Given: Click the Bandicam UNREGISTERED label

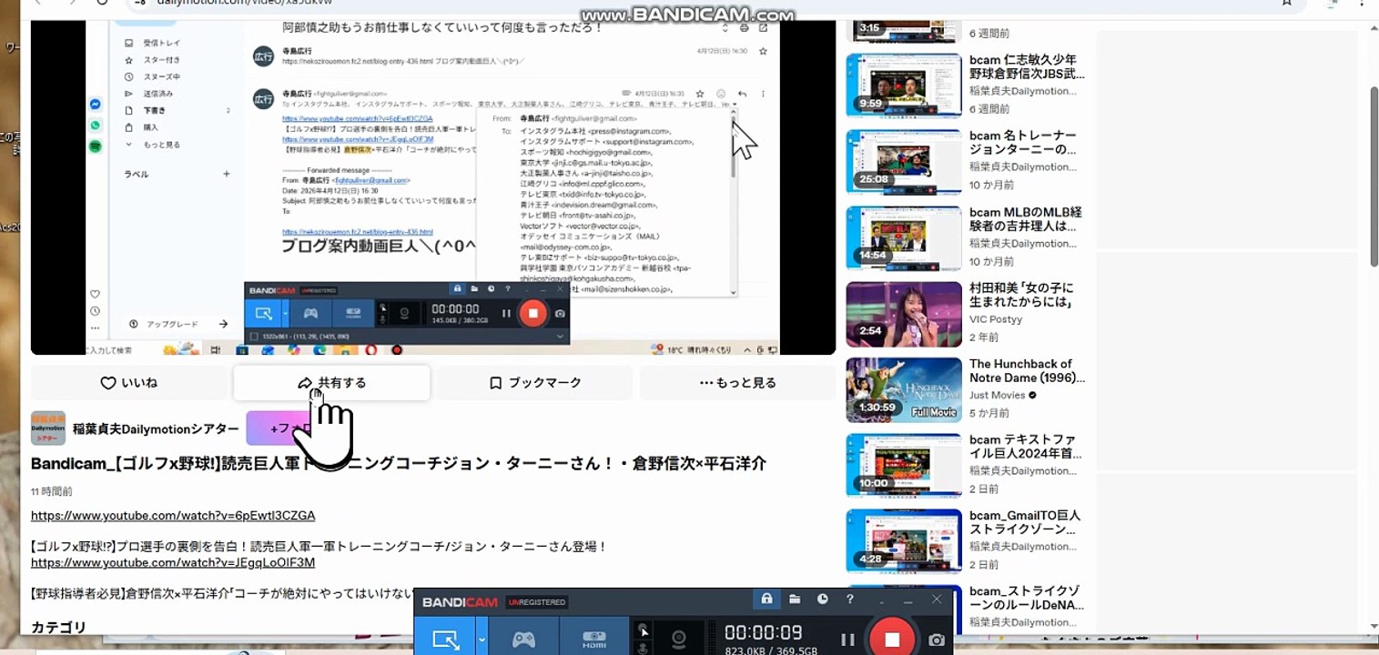Looking at the screenshot, I should point(537,602).
